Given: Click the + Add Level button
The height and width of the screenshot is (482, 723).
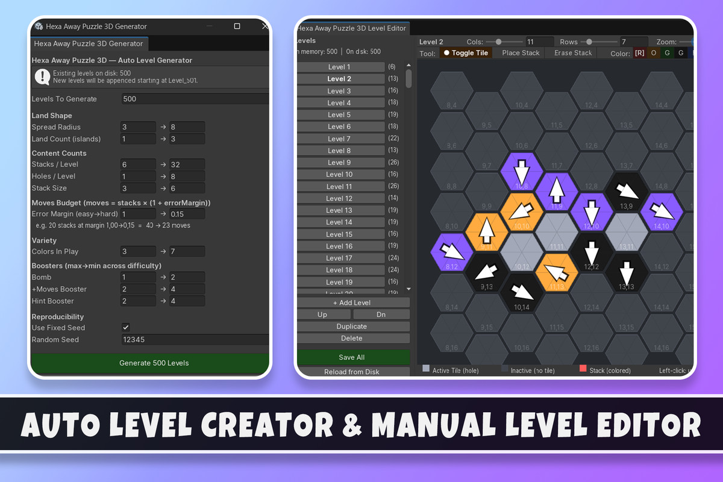Looking at the screenshot, I should click(x=352, y=302).
